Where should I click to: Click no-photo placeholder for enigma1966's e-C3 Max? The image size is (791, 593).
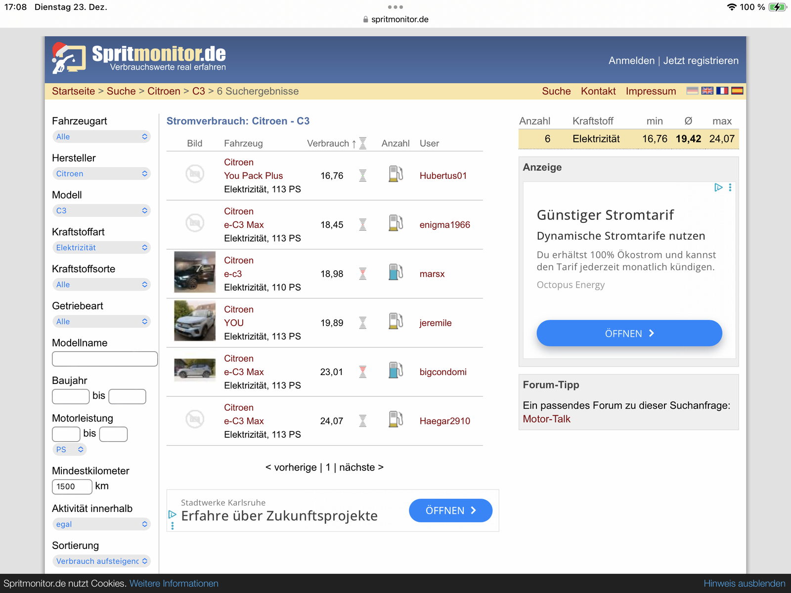tap(195, 223)
